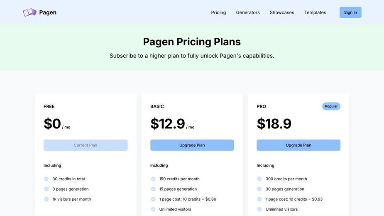Viewport: 384px width, 216px height.
Task: Click checkmark icon beside 150 credits per month
Action: 153,179
